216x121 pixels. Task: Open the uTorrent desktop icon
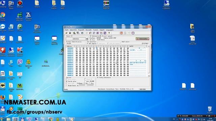click(x=20, y=28)
